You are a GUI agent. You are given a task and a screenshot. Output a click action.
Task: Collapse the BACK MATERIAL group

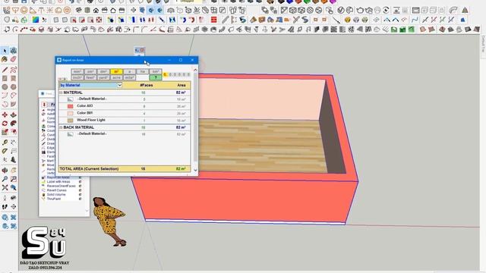(61, 127)
